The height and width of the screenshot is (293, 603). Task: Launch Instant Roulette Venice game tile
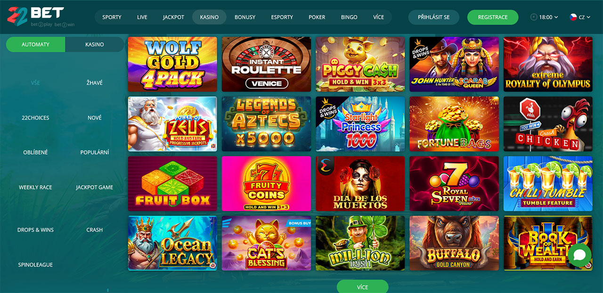click(x=266, y=64)
